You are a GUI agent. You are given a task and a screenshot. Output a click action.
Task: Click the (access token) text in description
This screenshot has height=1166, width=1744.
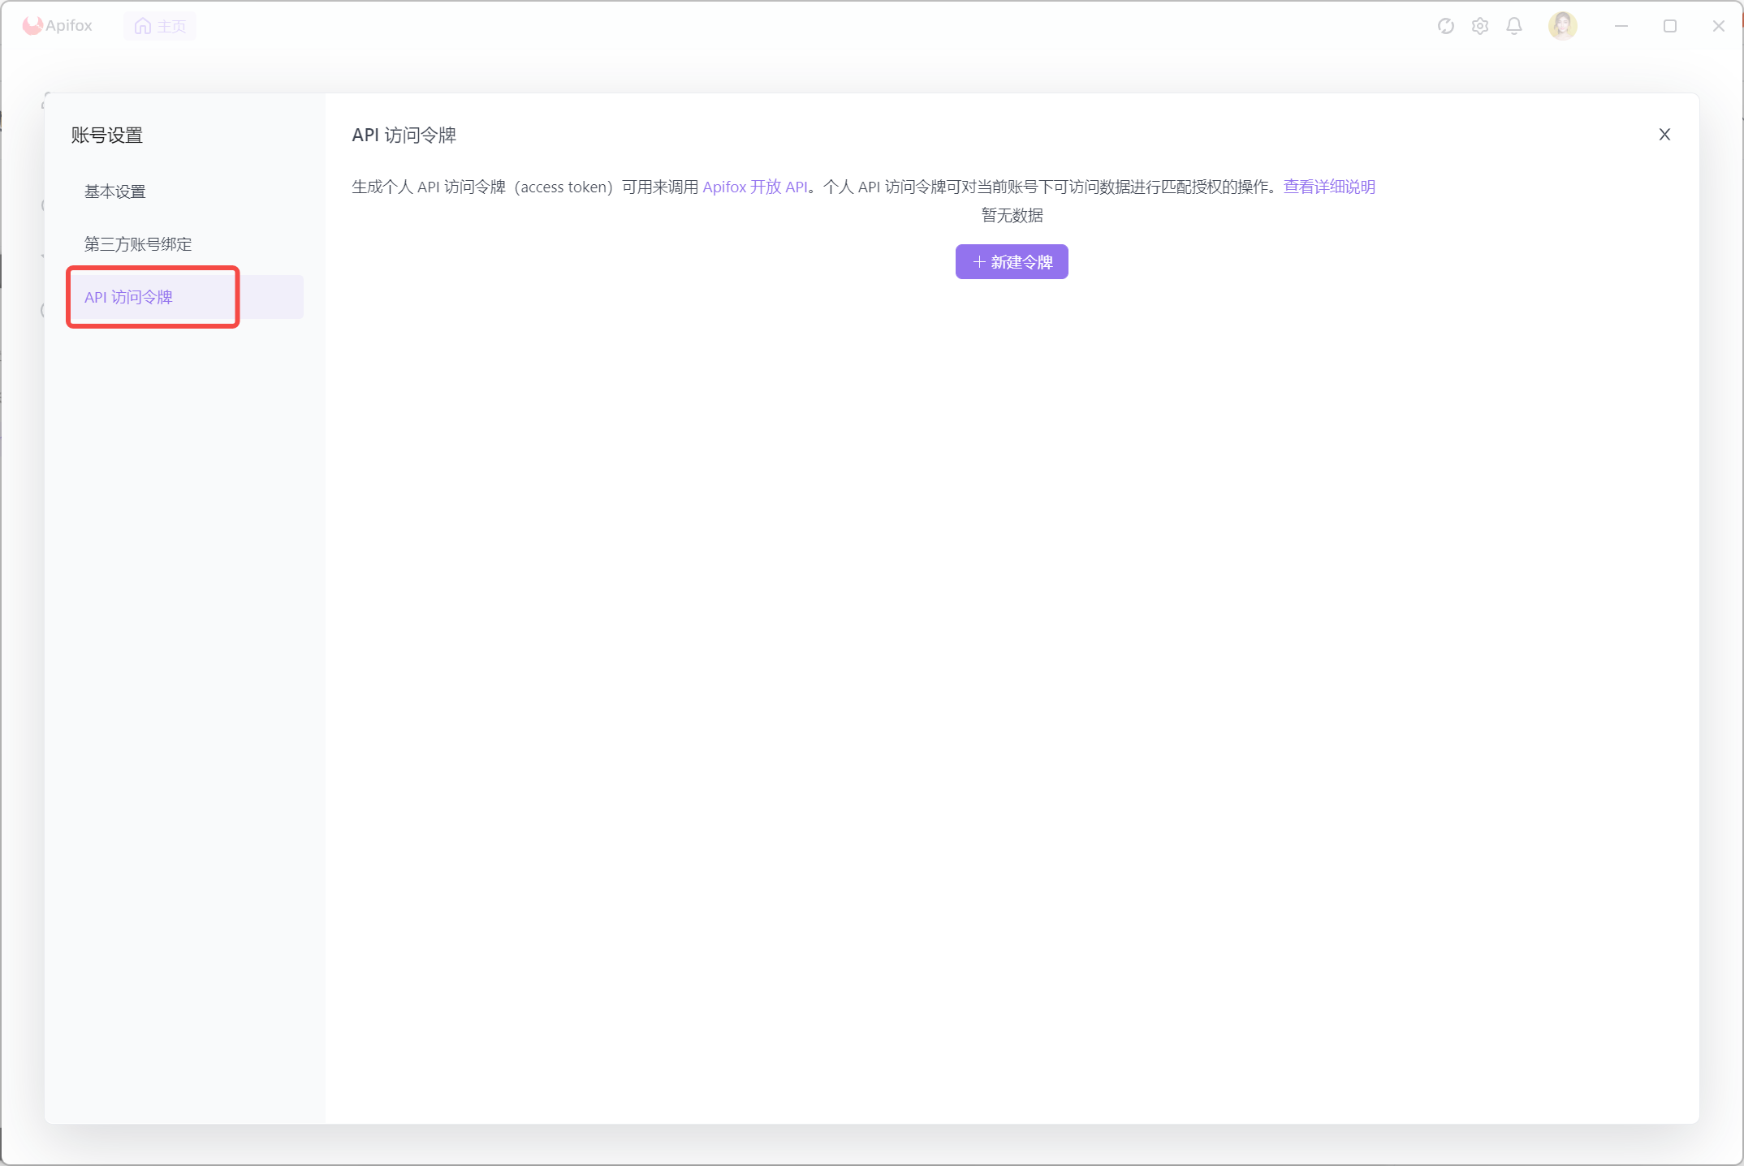[x=563, y=187]
